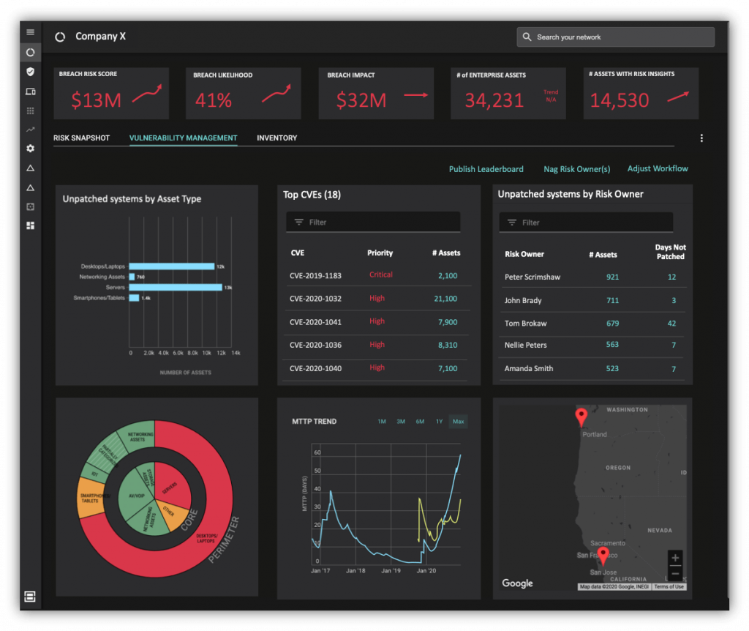Zoom in on the map
The image size is (749, 631).
click(x=675, y=558)
